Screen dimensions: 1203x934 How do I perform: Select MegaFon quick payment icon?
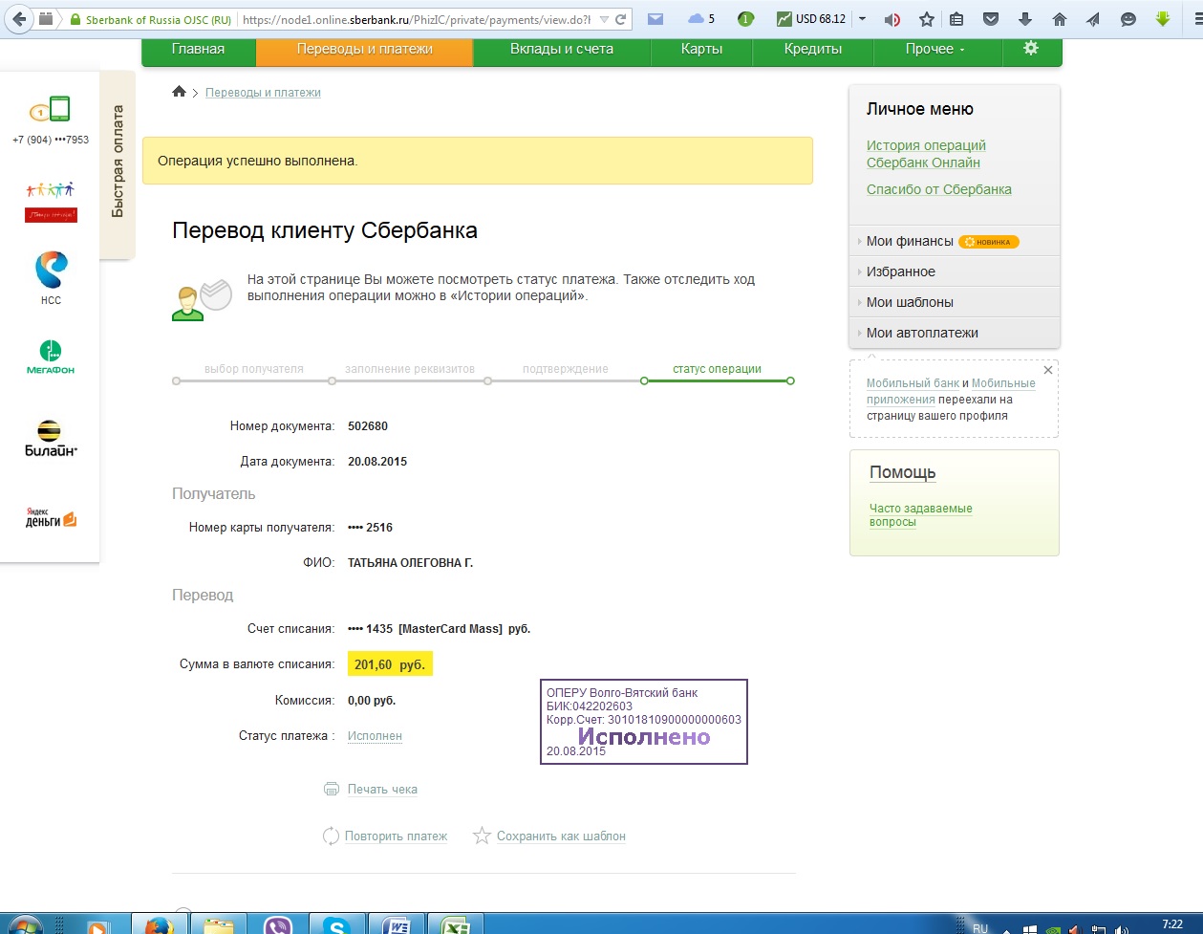point(50,356)
